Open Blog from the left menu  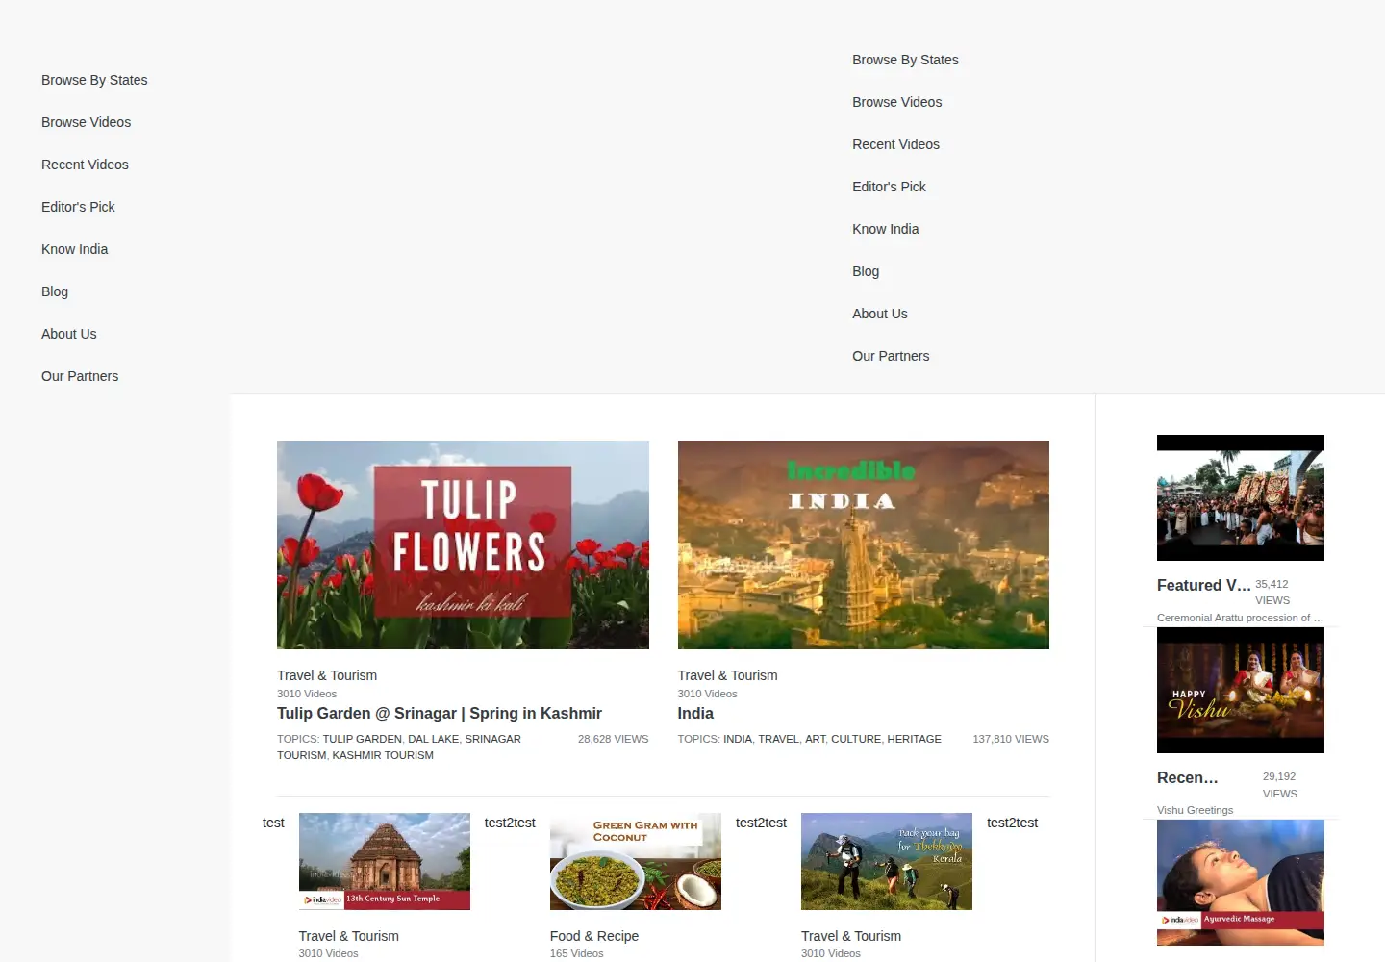coord(55,291)
